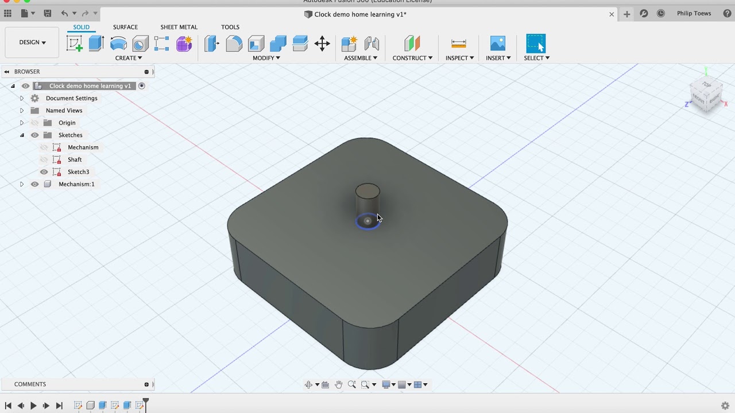This screenshot has width=735, height=413.
Task: Collapse the Sketches folder tree node
Action: click(x=22, y=135)
